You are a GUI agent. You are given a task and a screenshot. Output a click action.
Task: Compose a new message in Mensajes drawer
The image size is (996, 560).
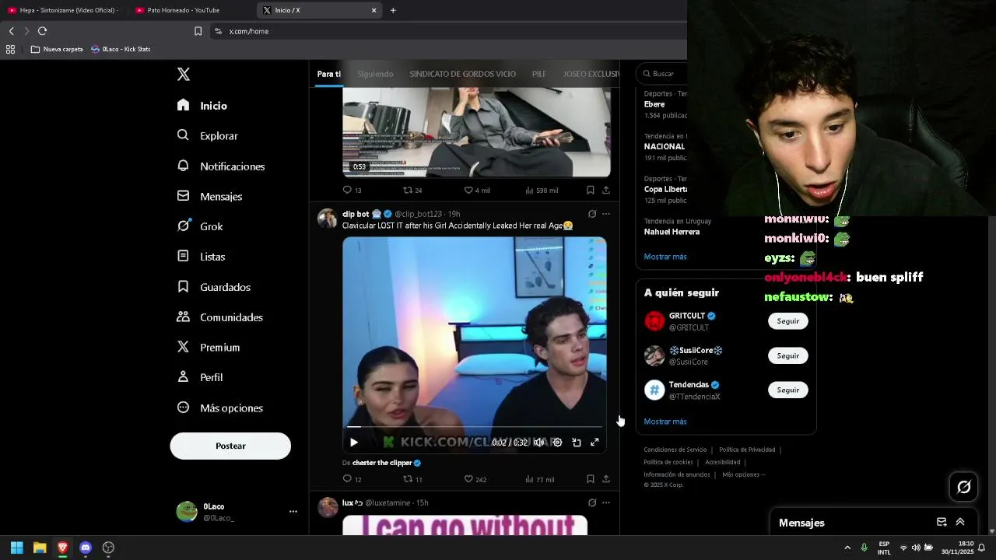942,522
